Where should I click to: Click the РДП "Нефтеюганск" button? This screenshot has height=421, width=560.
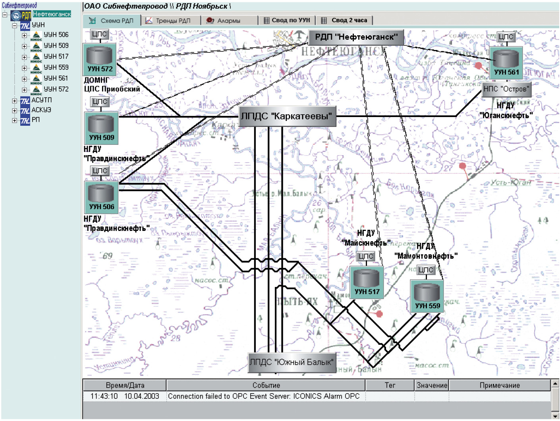pos(356,37)
